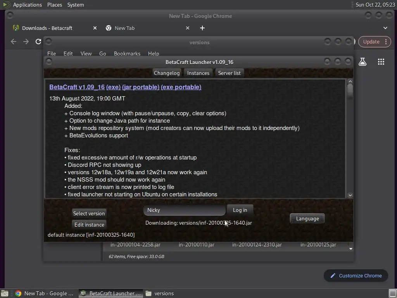Click the Log in button
The height and width of the screenshot is (298, 397).
click(240, 210)
